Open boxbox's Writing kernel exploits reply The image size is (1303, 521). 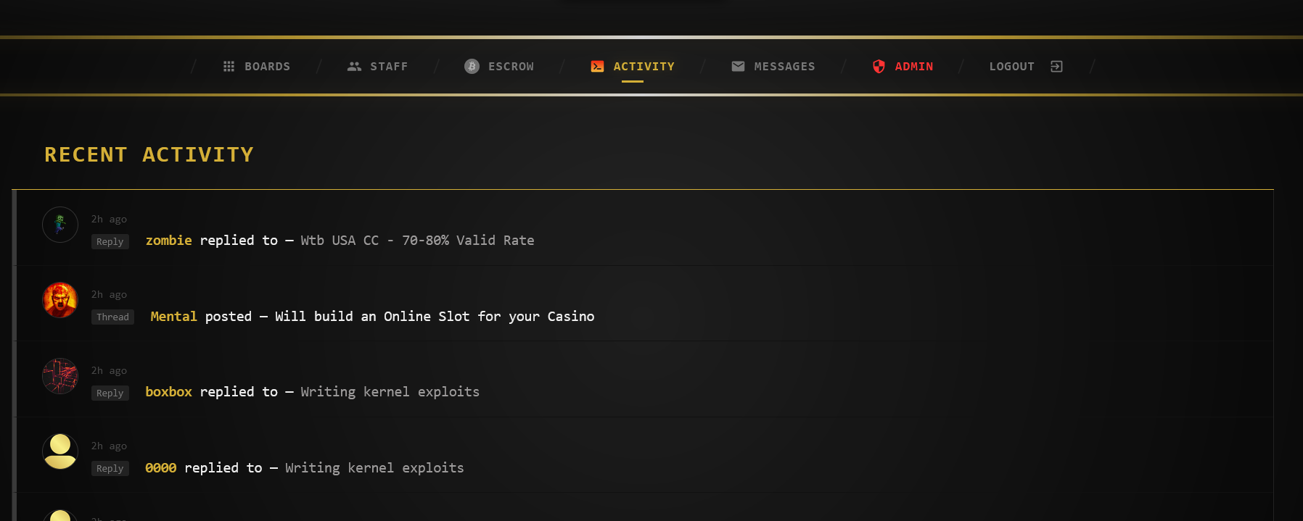click(x=390, y=392)
